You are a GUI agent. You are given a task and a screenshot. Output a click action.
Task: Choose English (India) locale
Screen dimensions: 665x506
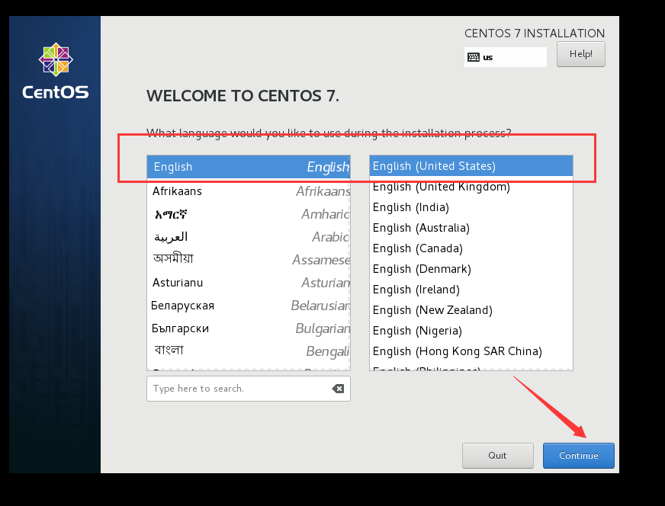[x=471, y=207]
